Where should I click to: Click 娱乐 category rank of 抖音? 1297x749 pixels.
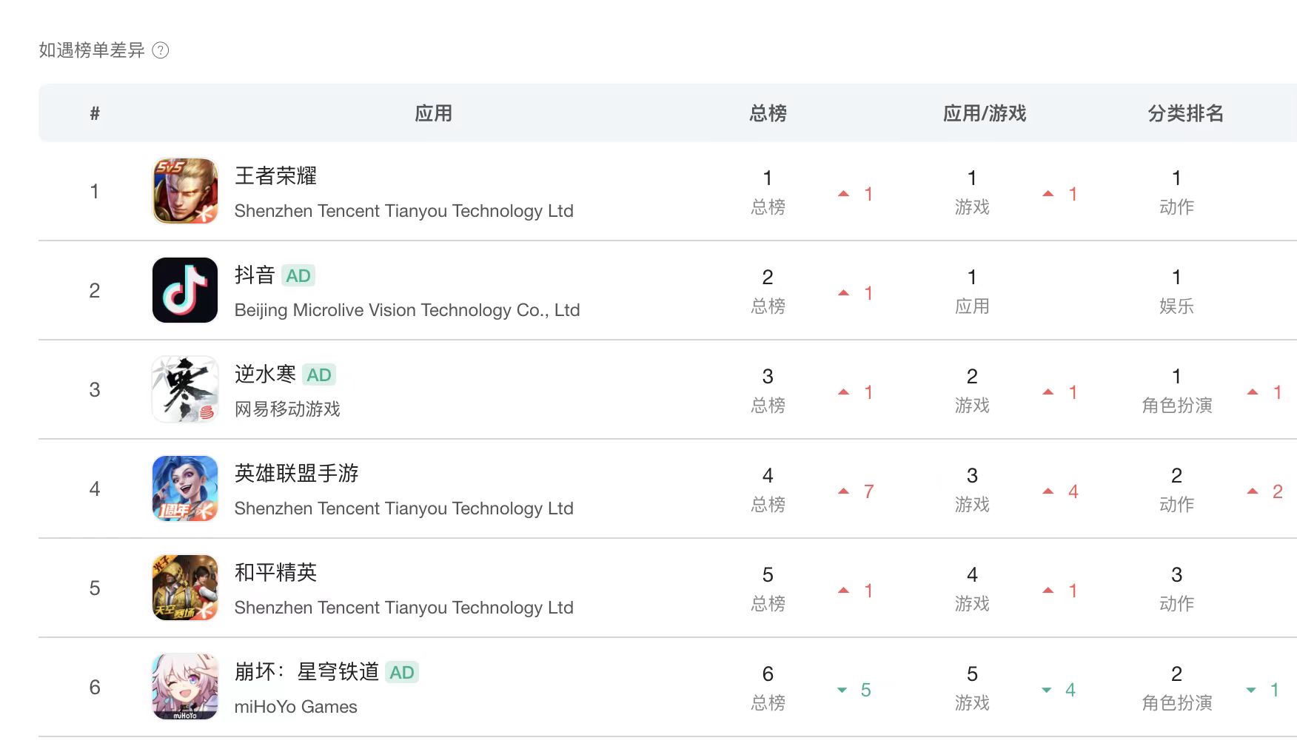[1176, 306]
